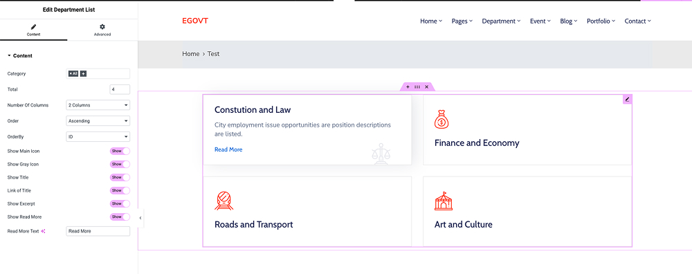Click the Read More Text input field
The image size is (692, 274).
[98, 231]
